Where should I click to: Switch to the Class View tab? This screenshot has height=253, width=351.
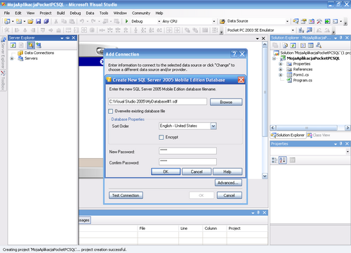(x=319, y=135)
